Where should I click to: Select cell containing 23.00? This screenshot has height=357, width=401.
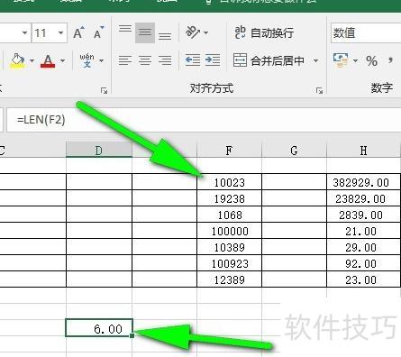tap(363, 279)
